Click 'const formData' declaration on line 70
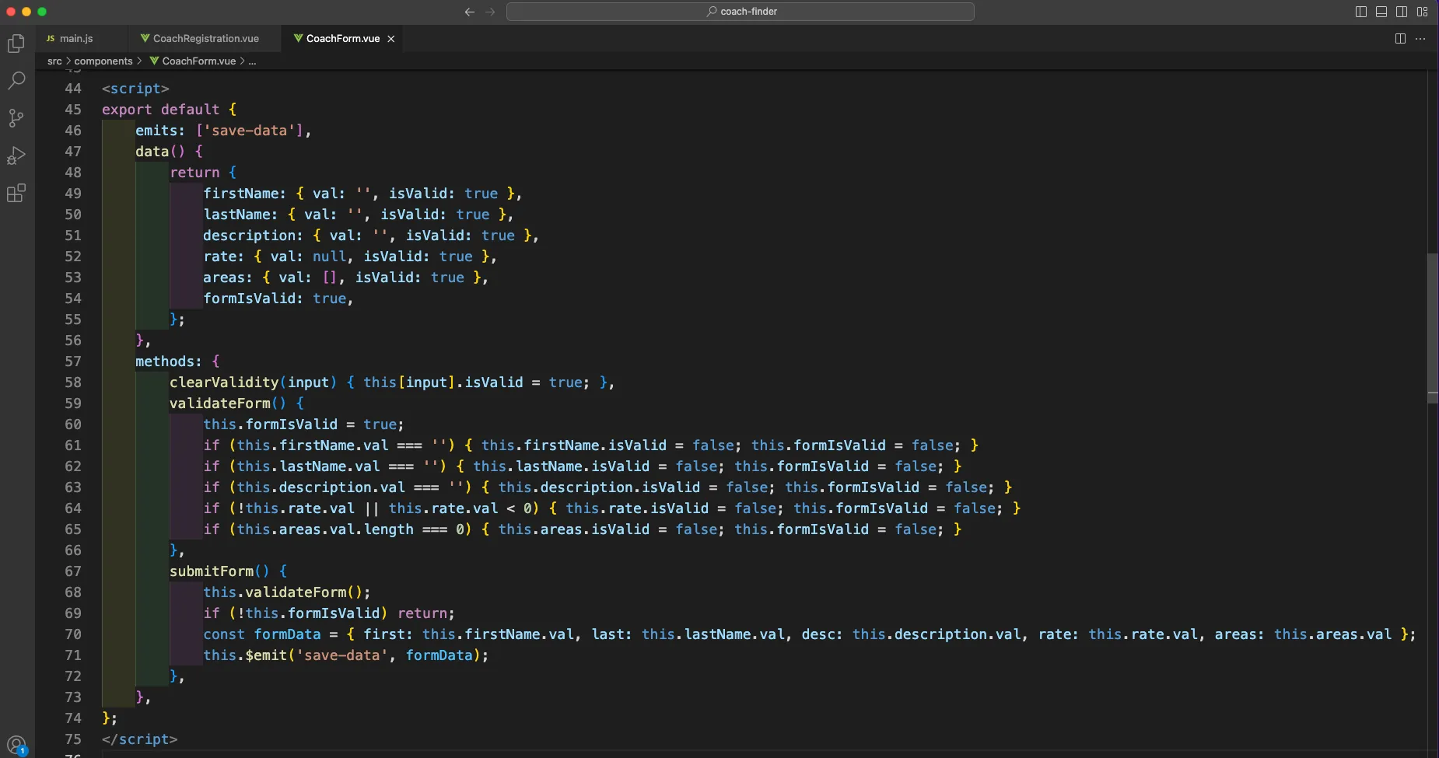 click(262, 634)
